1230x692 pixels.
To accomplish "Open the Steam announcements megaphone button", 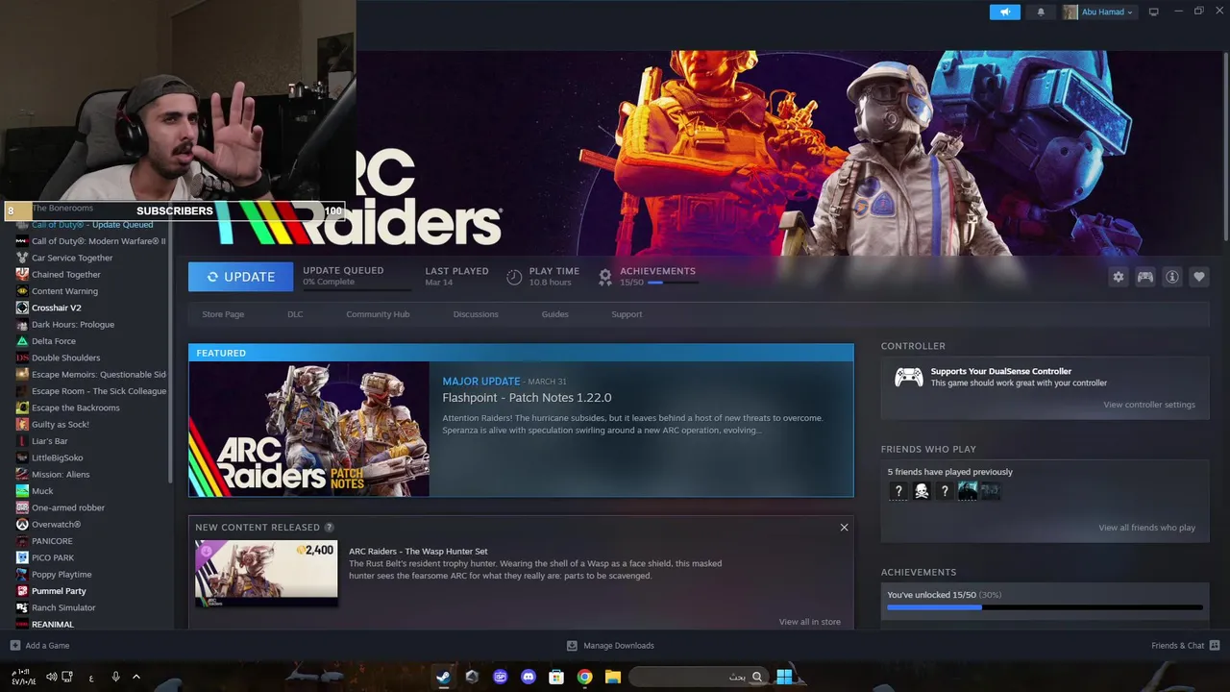I will pyautogui.click(x=1004, y=12).
